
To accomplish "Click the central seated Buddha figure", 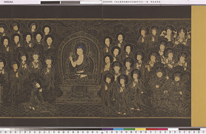I will [x=80, y=62].
